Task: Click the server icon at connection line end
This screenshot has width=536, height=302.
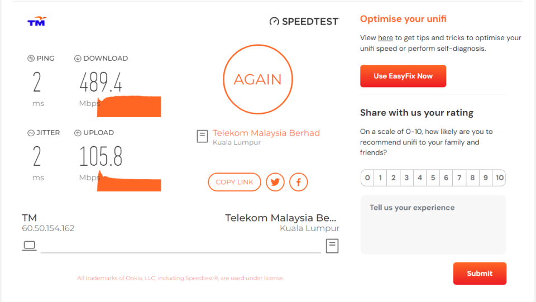Action: 332,246
